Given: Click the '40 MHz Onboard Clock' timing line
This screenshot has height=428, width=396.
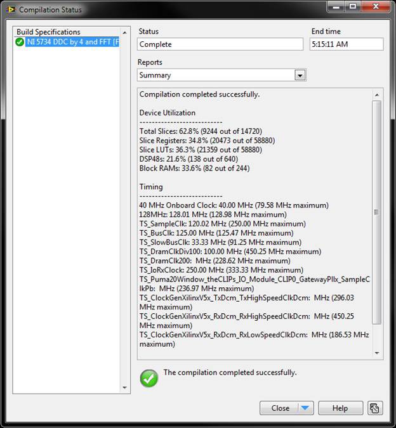Looking at the screenshot, I should [x=234, y=205].
